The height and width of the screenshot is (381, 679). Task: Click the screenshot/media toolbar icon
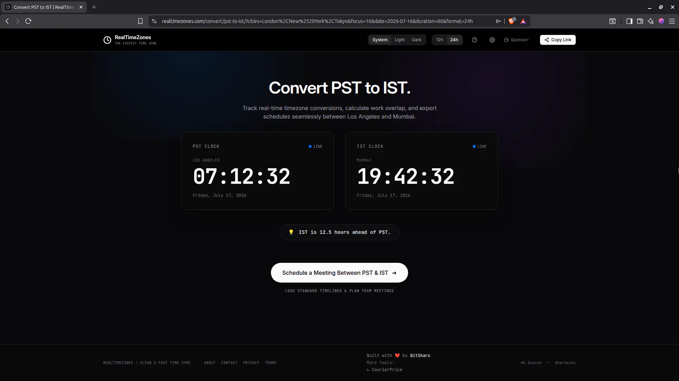(x=613, y=21)
